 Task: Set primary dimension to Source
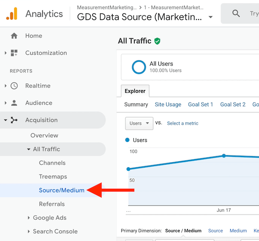click(x=215, y=231)
